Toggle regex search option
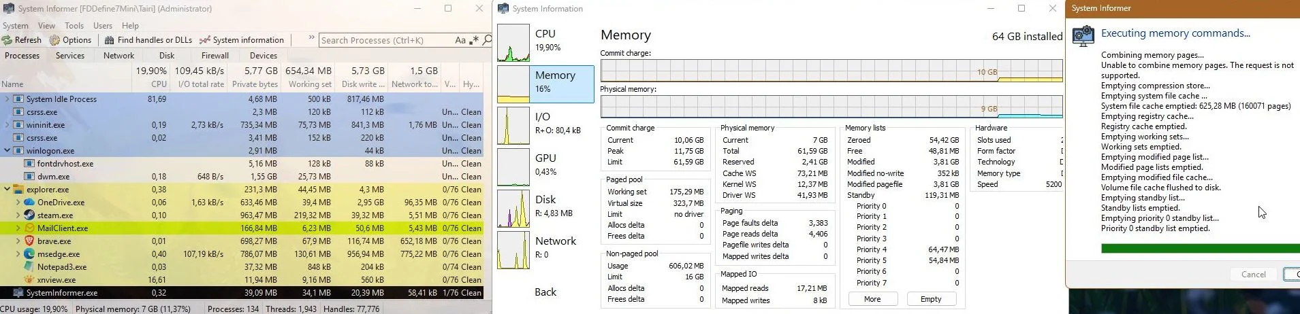1300x314 pixels. click(474, 40)
